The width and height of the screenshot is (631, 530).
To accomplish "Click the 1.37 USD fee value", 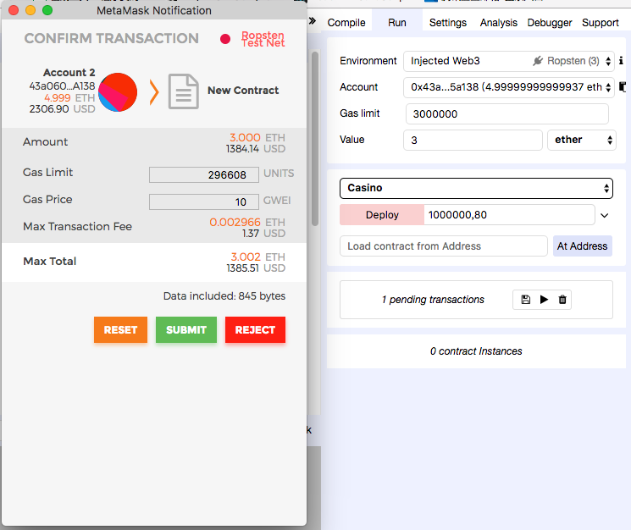I will point(263,233).
